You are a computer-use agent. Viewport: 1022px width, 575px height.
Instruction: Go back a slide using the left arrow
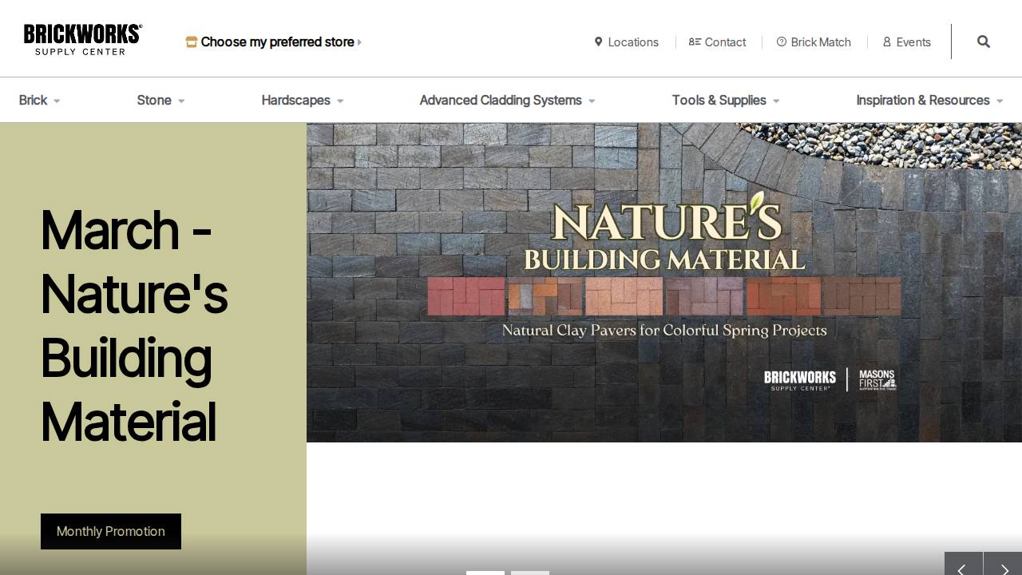point(964,569)
